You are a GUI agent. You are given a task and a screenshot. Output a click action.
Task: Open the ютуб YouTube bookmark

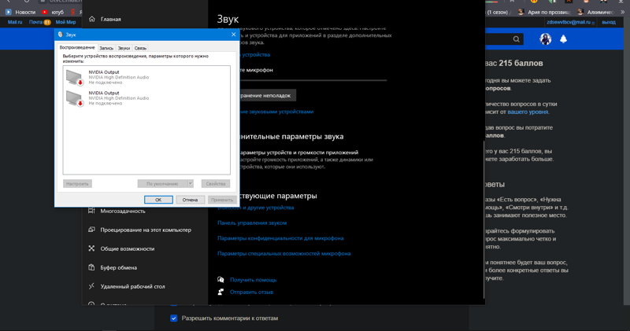click(53, 12)
